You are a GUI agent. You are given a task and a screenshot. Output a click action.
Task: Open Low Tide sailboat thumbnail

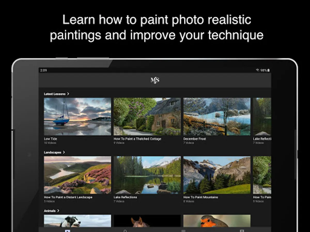pyautogui.click(x=78, y=117)
